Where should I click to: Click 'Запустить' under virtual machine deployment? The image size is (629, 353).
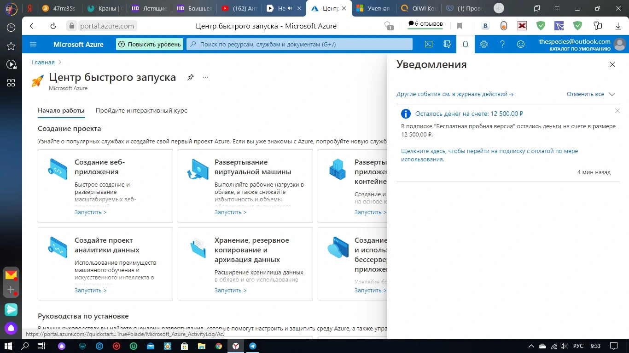tap(231, 212)
